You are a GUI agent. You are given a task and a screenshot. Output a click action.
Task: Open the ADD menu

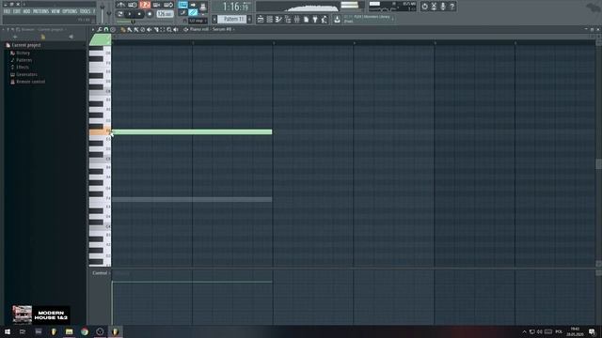click(26, 11)
